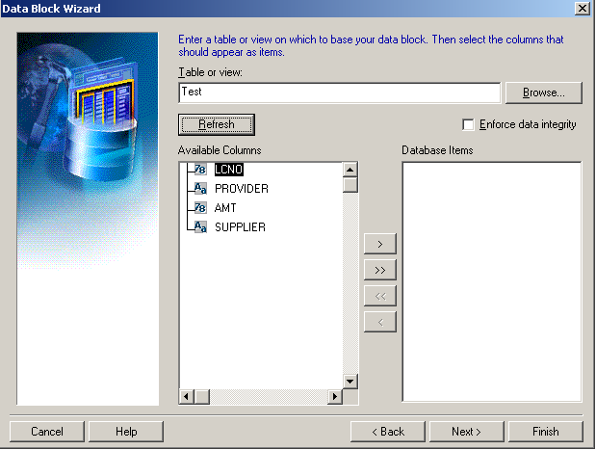596x450 pixels.
Task: Click the horizontal scroll right arrow
Action: point(335,397)
